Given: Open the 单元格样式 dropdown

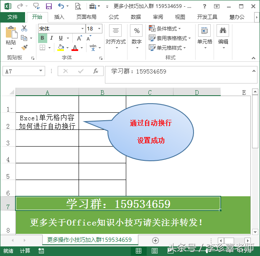Looking at the screenshot, I should [167, 48].
